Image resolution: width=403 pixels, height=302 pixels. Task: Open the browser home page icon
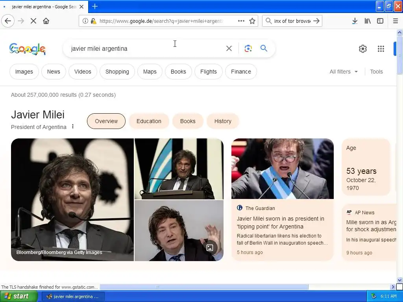tap(46, 21)
